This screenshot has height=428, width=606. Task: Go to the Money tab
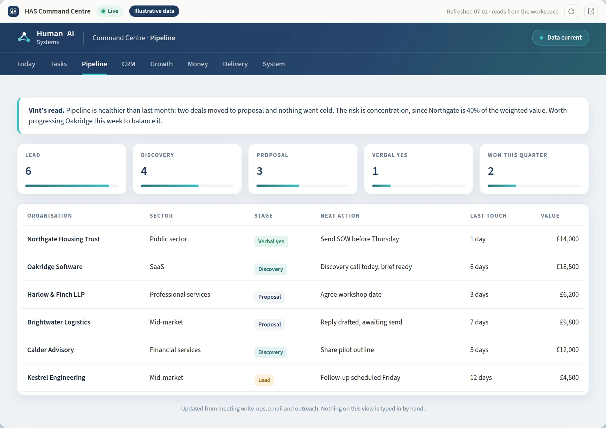198,64
